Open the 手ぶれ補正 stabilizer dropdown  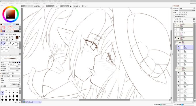point(83,6)
